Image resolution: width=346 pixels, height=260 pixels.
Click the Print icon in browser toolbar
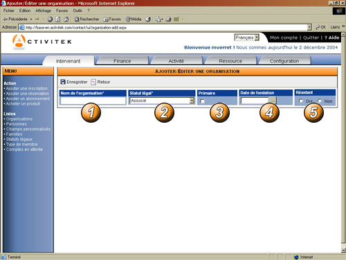point(168,19)
